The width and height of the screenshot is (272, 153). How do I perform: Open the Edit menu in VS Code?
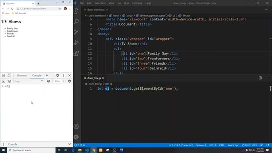(89, 3)
